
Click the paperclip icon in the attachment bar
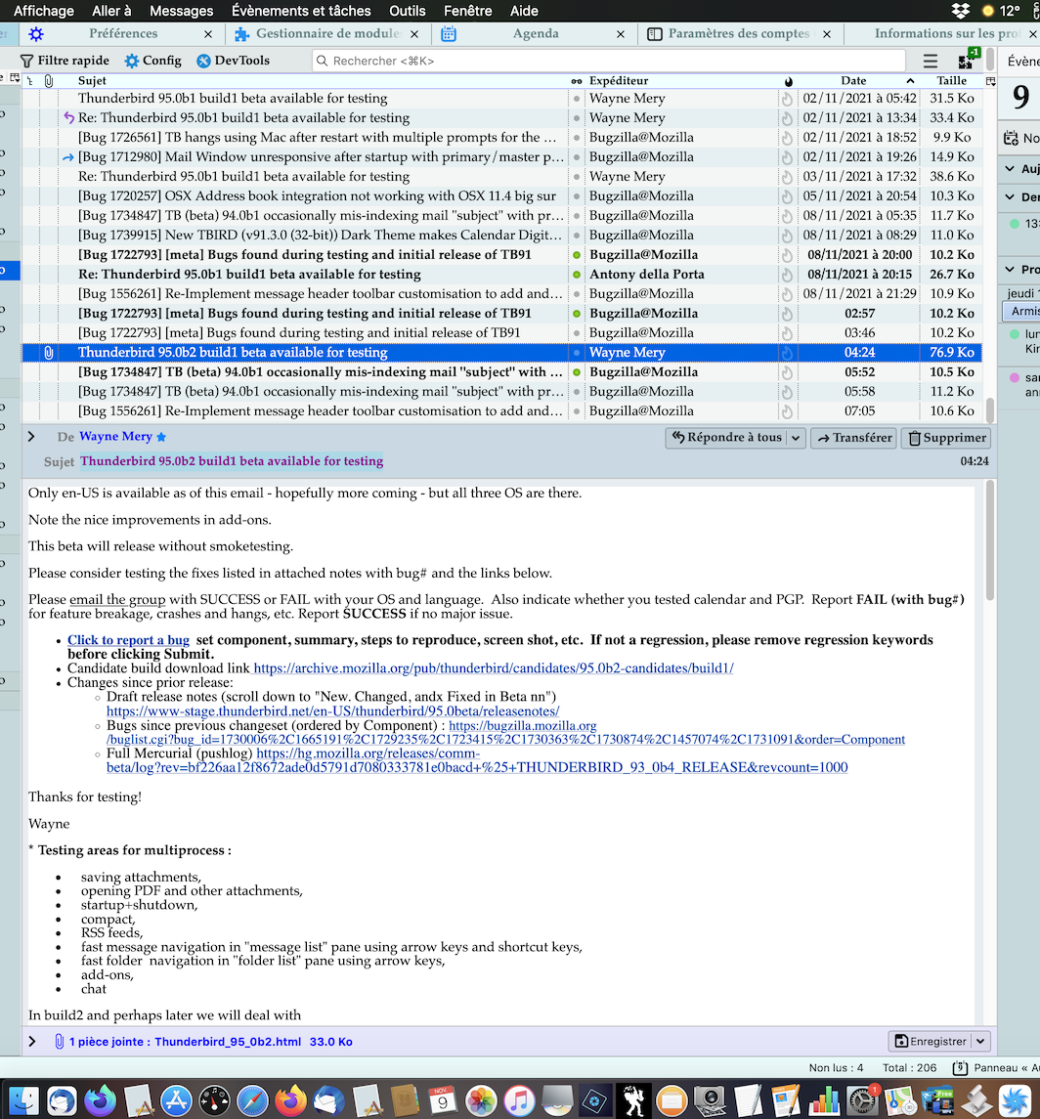(60, 1042)
